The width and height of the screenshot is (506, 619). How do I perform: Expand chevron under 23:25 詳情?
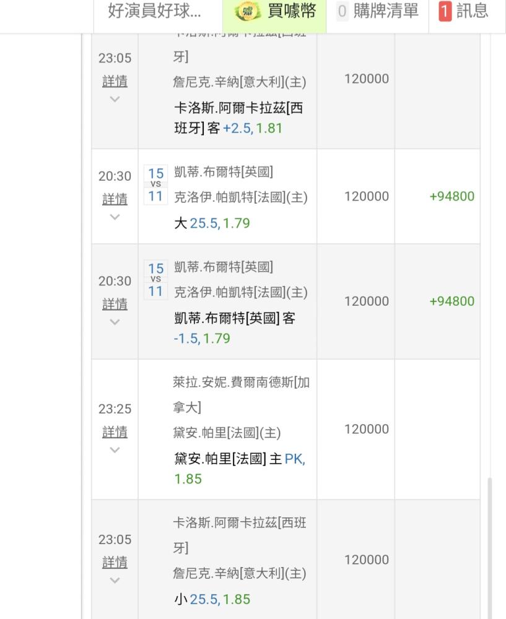coord(115,449)
